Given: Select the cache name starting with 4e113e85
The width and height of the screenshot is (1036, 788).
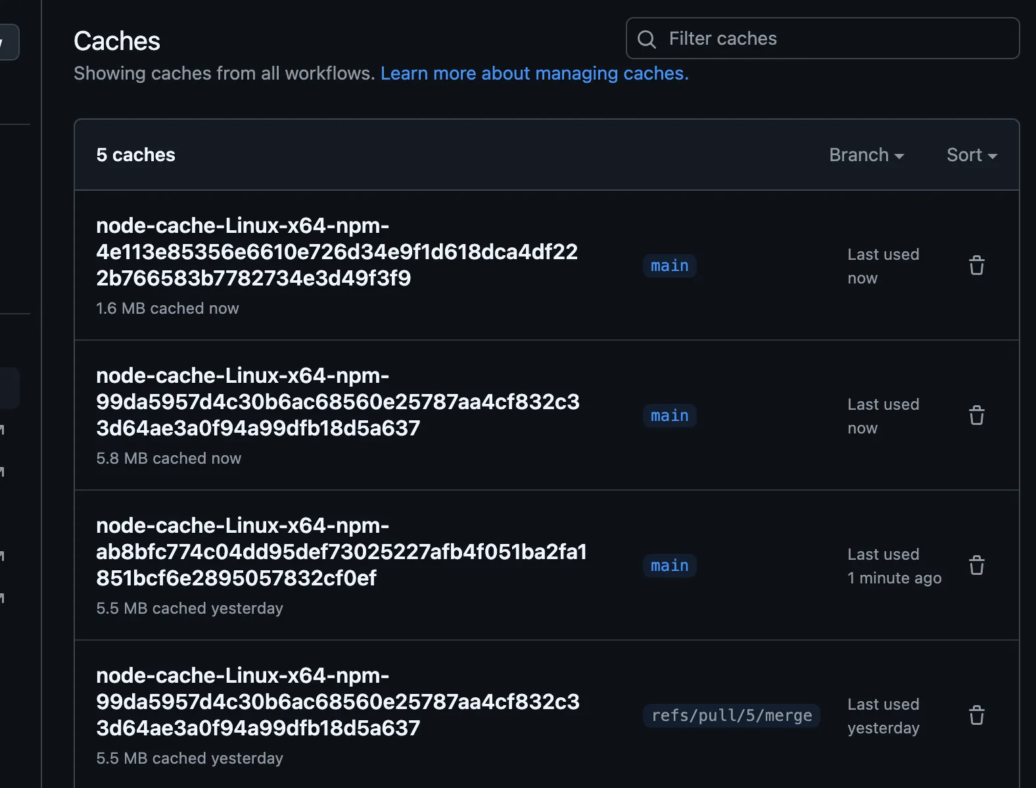Looking at the screenshot, I should [x=337, y=252].
